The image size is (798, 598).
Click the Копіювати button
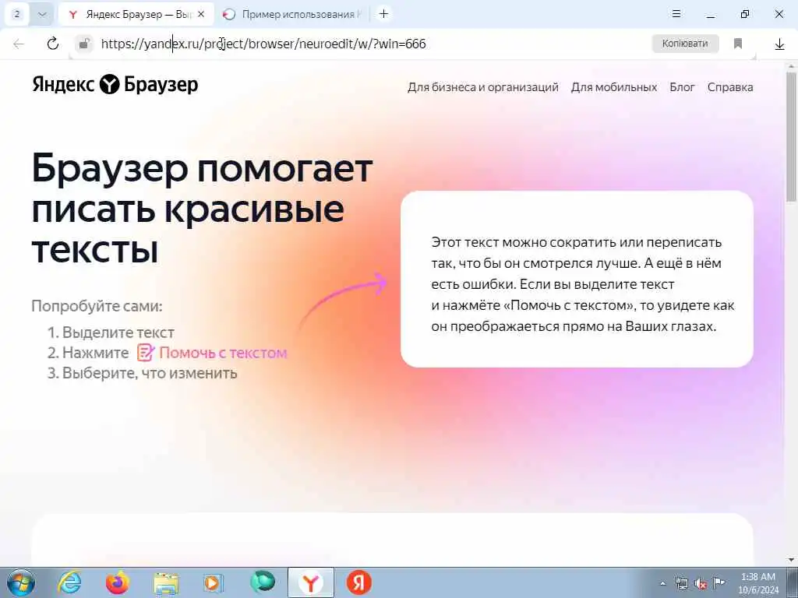point(685,44)
